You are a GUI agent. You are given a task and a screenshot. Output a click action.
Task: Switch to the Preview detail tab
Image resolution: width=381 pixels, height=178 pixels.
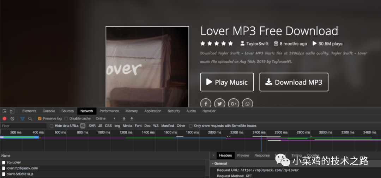click(x=243, y=155)
